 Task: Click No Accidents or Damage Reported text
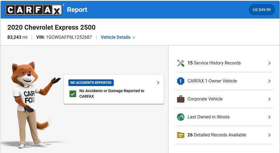click(111, 94)
